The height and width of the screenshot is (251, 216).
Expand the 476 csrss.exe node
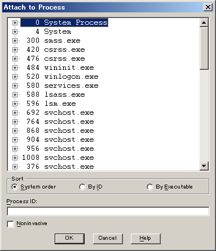[15, 59]
